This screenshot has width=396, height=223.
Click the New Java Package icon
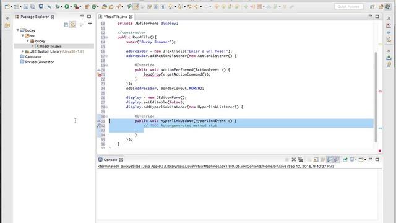coord(87,7)
